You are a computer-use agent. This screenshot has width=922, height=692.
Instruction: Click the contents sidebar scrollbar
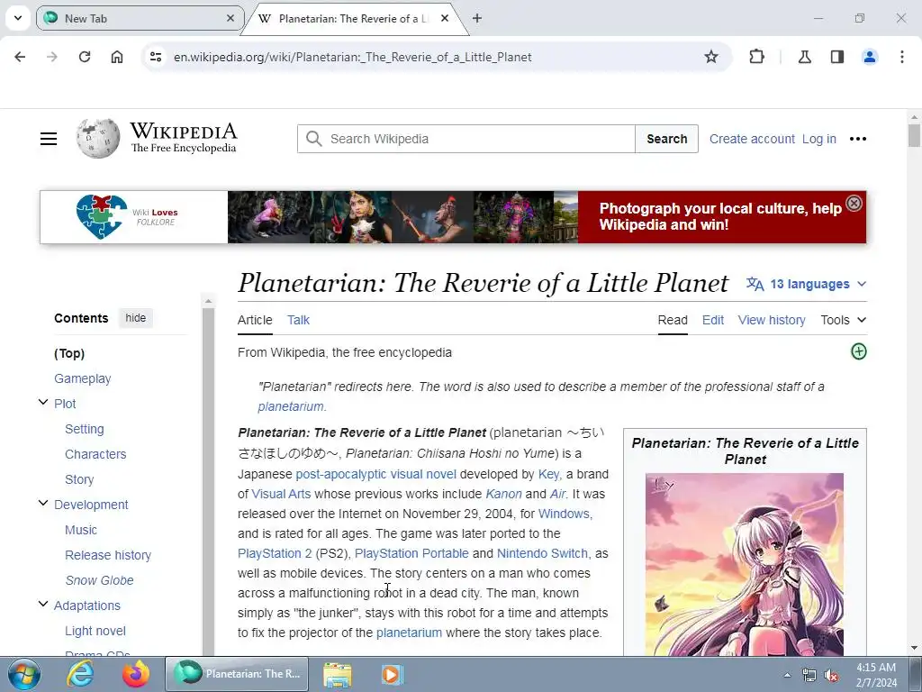pyautogui.click(x=208, y=479)
